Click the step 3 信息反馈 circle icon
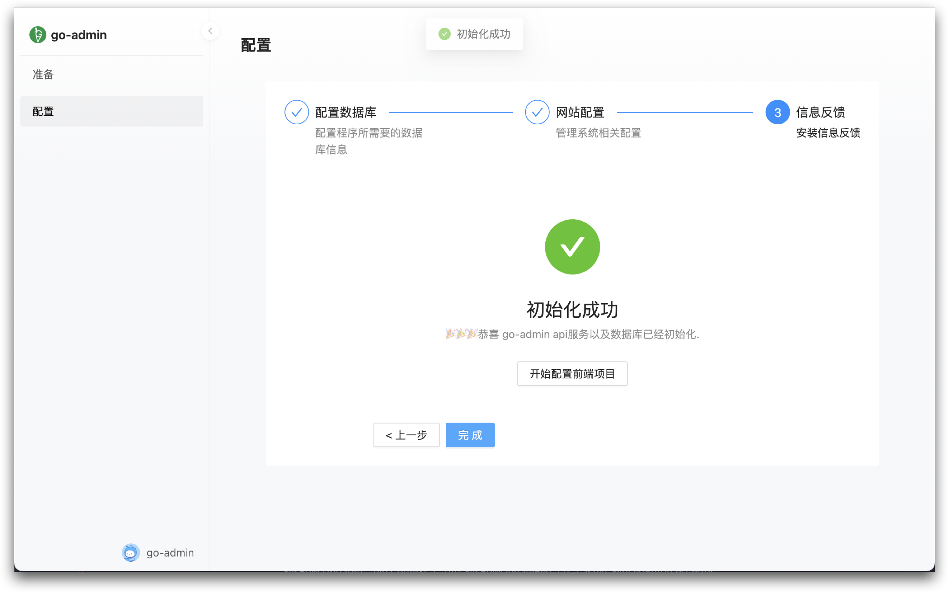 point(777,112)
